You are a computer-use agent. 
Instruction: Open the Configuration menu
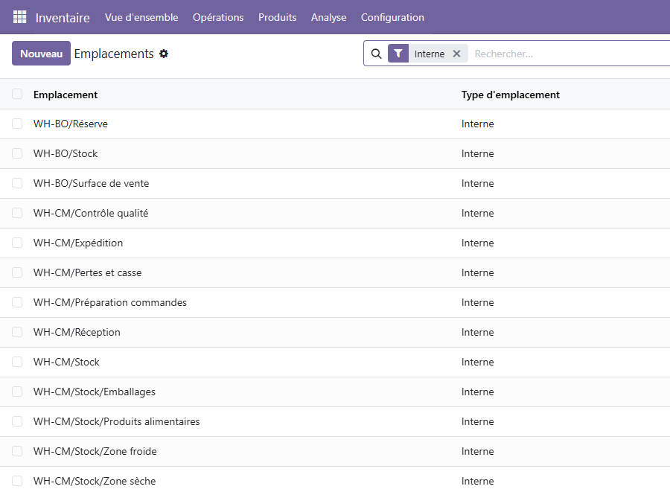click(x=392, y=18)
